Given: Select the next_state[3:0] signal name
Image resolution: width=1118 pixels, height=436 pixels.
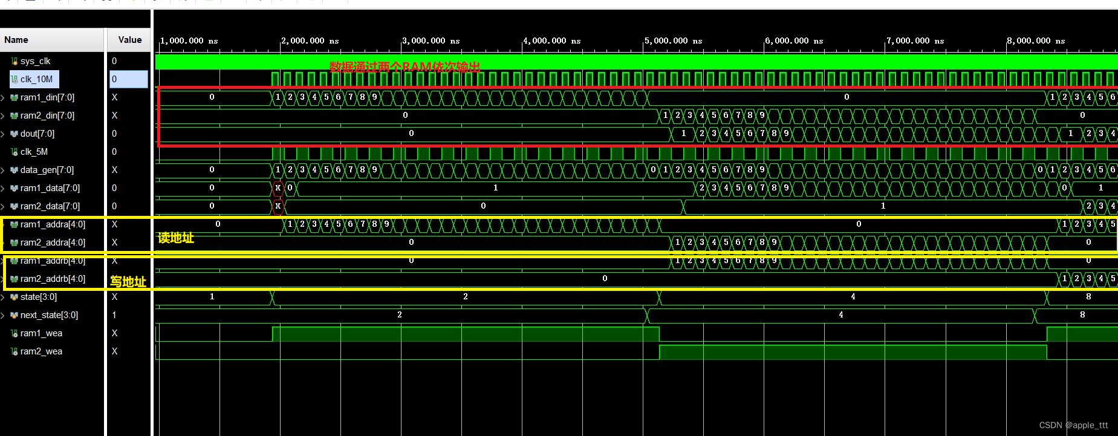Looking at the screenshot, I should click(x=49, y=315).
